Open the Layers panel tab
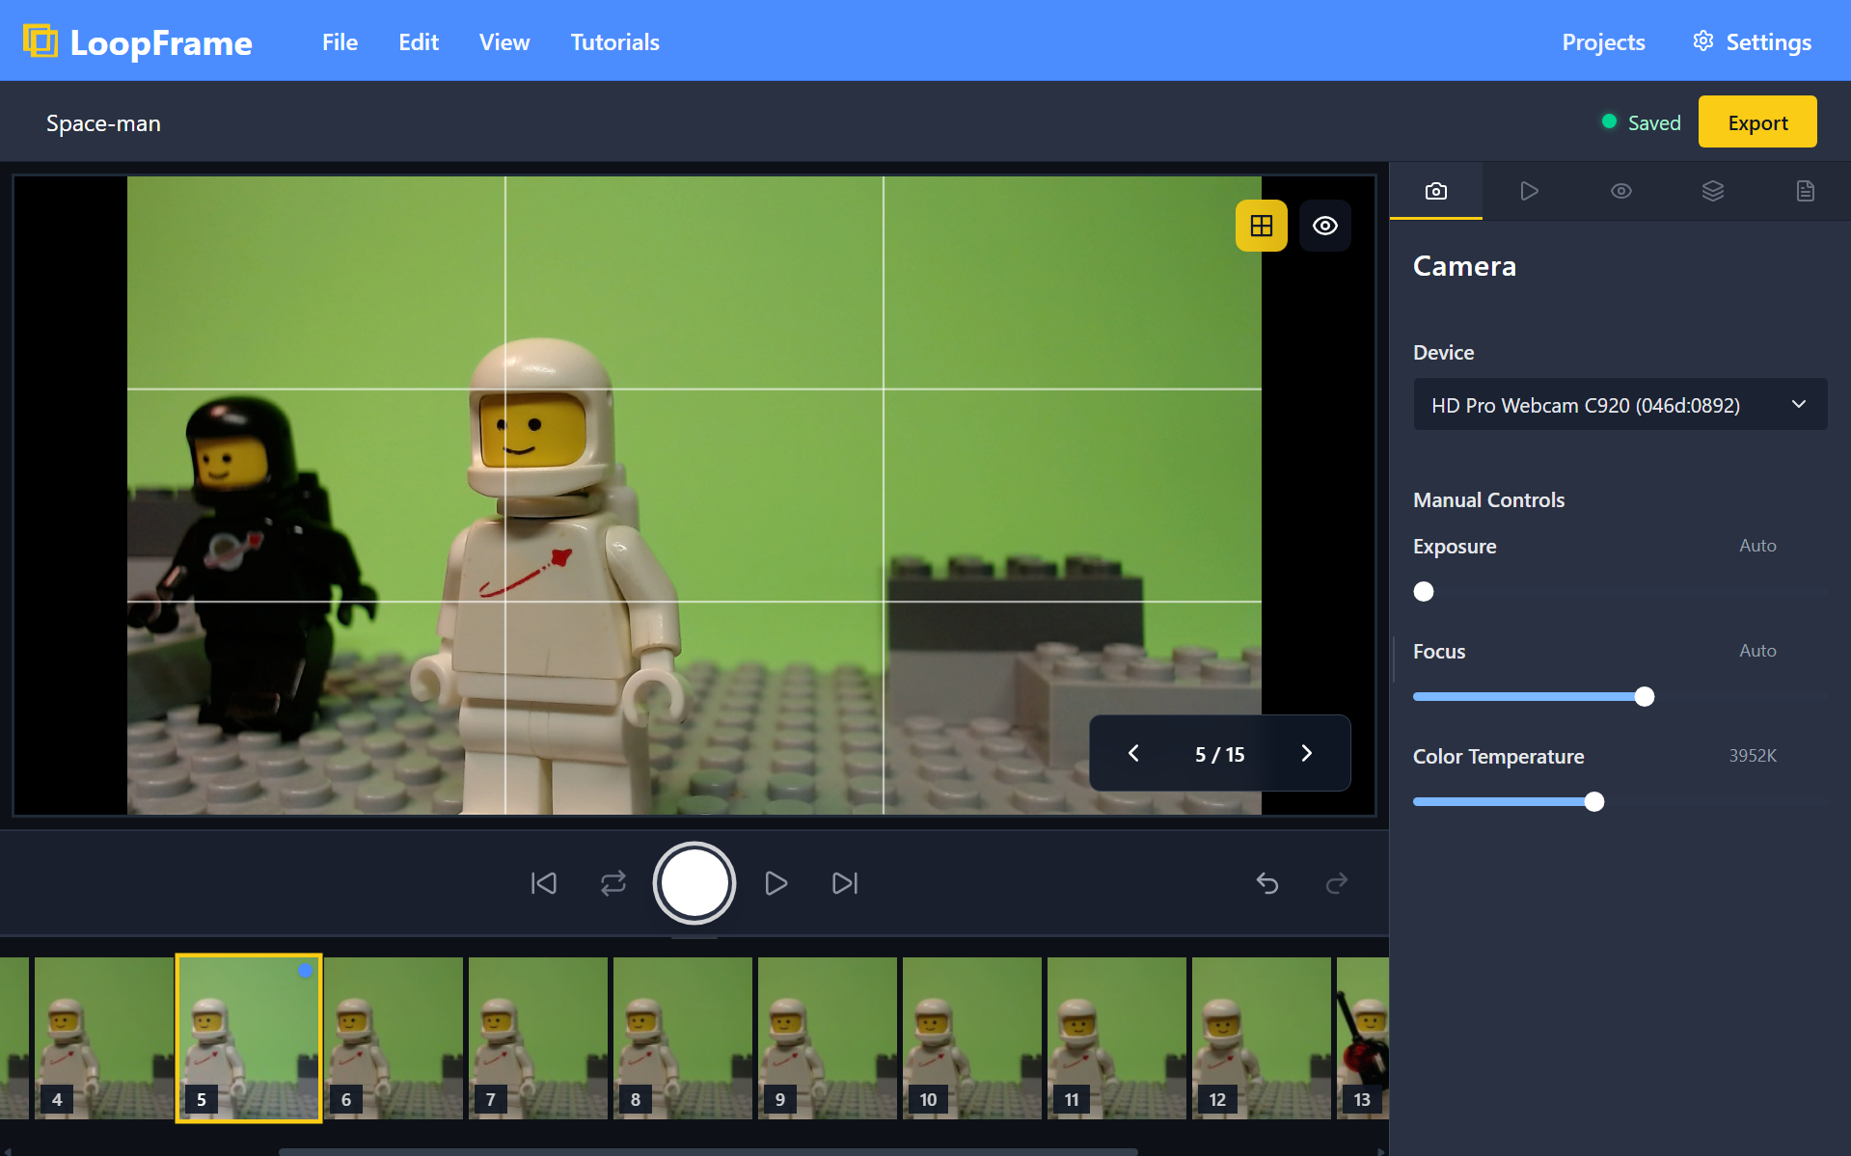Screen dimensions: 1851x1156 coord(1713,191)
